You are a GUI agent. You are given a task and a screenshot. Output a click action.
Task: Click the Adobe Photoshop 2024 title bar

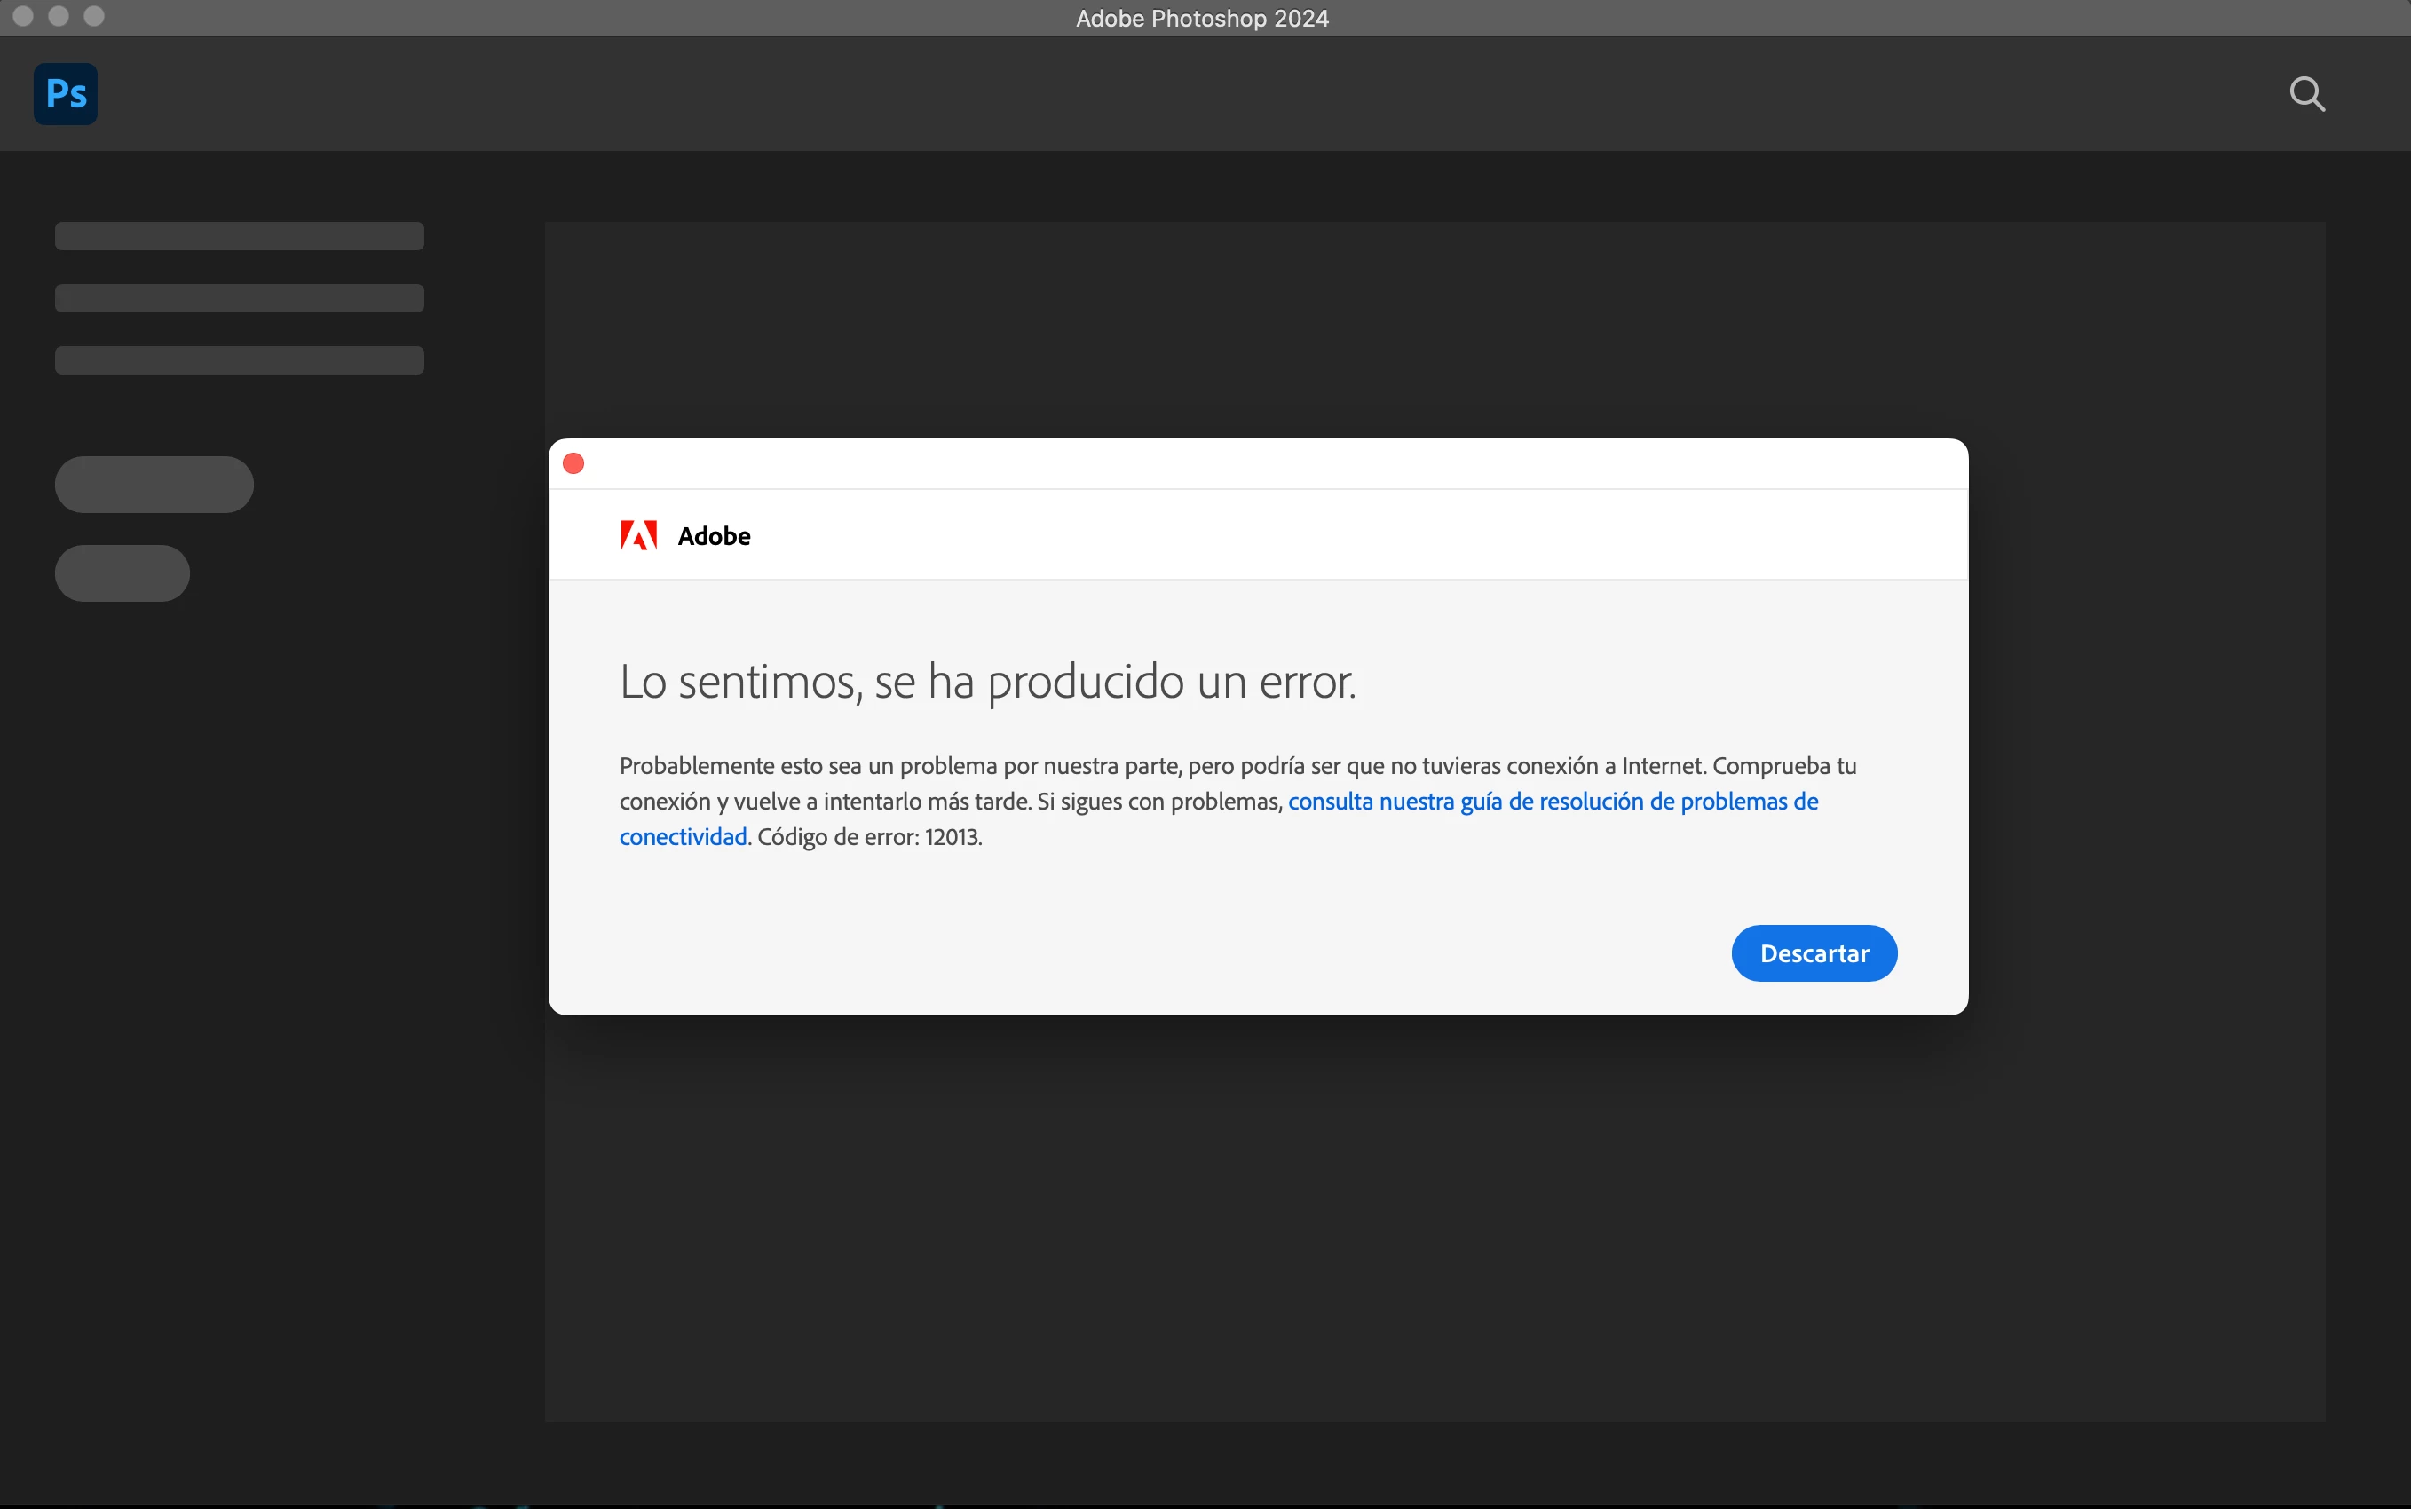point(1202,18)
